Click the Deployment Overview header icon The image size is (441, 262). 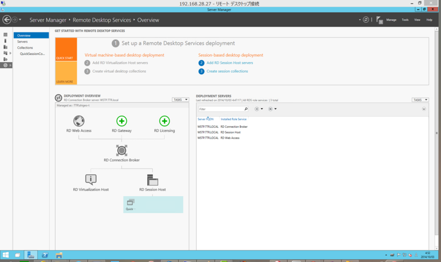point(58,98)
